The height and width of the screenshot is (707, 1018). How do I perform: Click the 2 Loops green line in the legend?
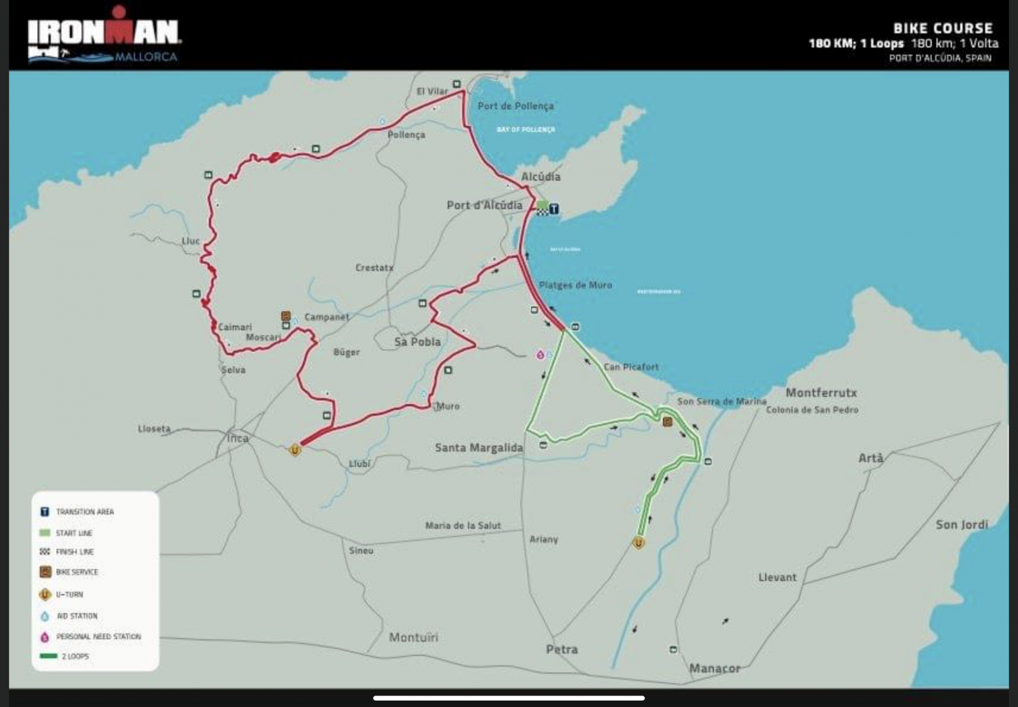click(48, 656)
